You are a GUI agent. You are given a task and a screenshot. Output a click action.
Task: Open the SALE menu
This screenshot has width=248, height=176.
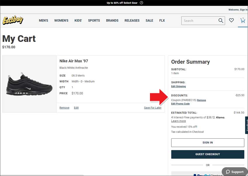(x=149, y=20)
